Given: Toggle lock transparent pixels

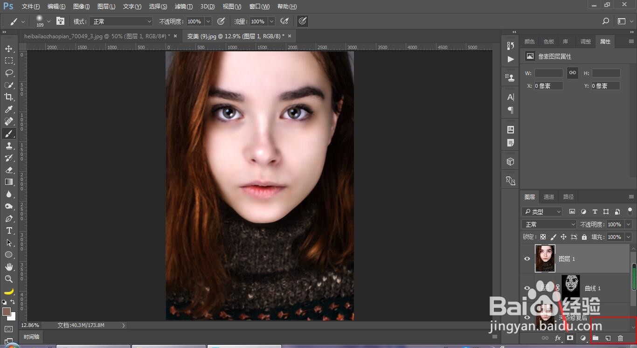Looking at the screenshot, I should (x=543, y=237).
